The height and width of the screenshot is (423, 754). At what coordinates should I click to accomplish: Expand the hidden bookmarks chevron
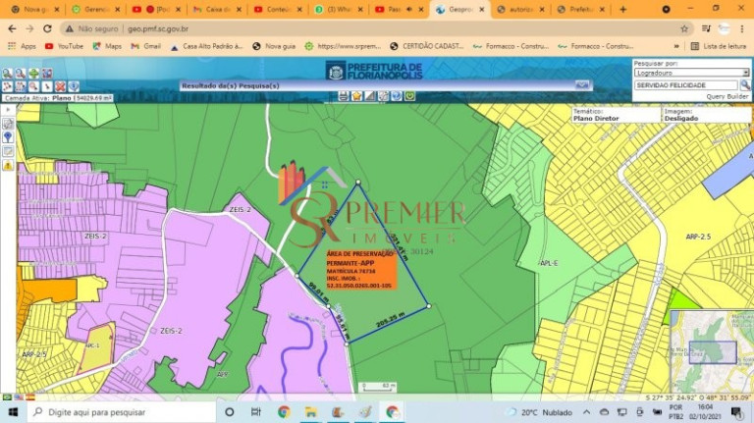tap(676, 46)
